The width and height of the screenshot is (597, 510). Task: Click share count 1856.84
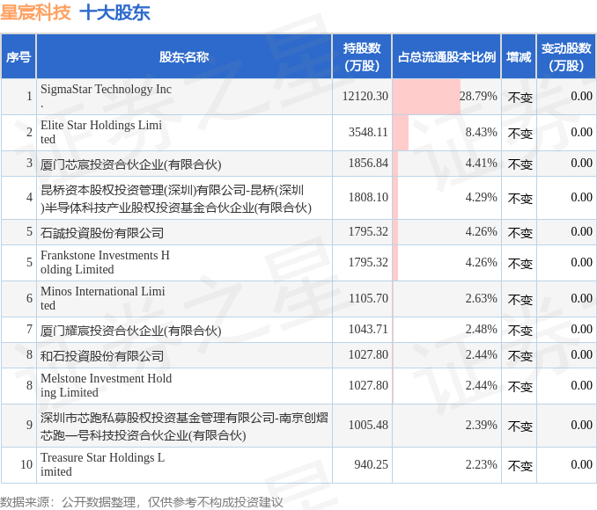tap(368, 163)
